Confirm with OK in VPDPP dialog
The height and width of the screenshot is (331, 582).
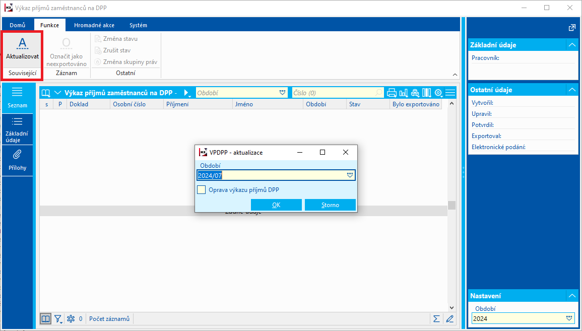click(x=276, y=205)
